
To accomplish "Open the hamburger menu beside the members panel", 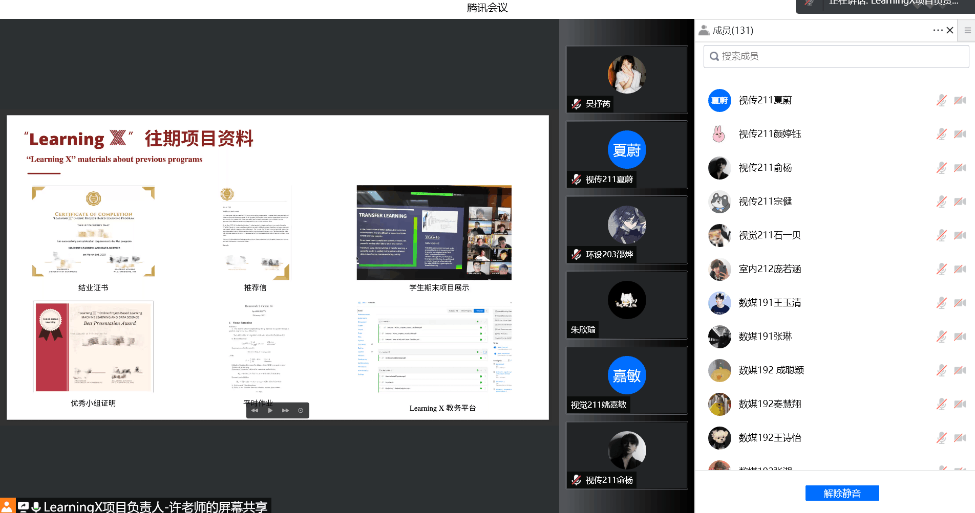I will pos(967,30).
